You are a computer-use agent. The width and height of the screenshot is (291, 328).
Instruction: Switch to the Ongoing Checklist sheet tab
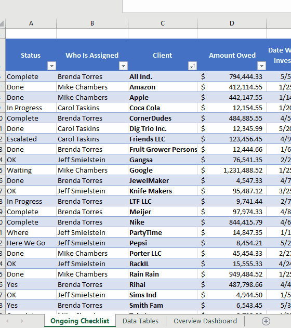point(80,321)
